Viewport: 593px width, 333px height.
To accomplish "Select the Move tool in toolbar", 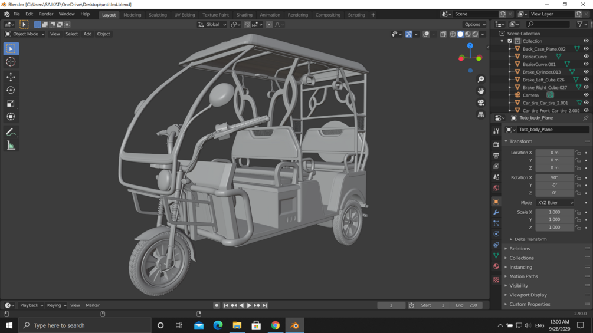I will coord(11,77).
